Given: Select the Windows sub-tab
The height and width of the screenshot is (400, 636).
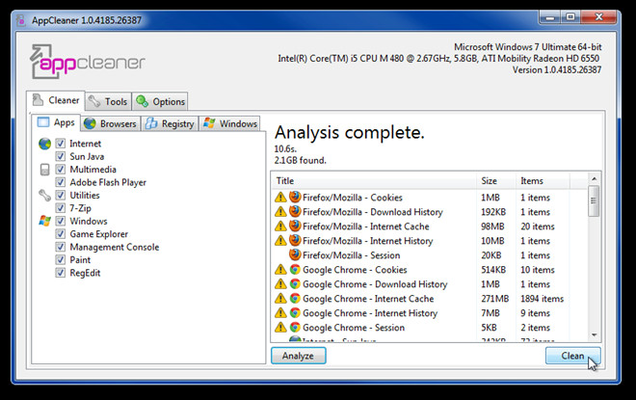Looking at the screenshot, I should pos(230,123).
